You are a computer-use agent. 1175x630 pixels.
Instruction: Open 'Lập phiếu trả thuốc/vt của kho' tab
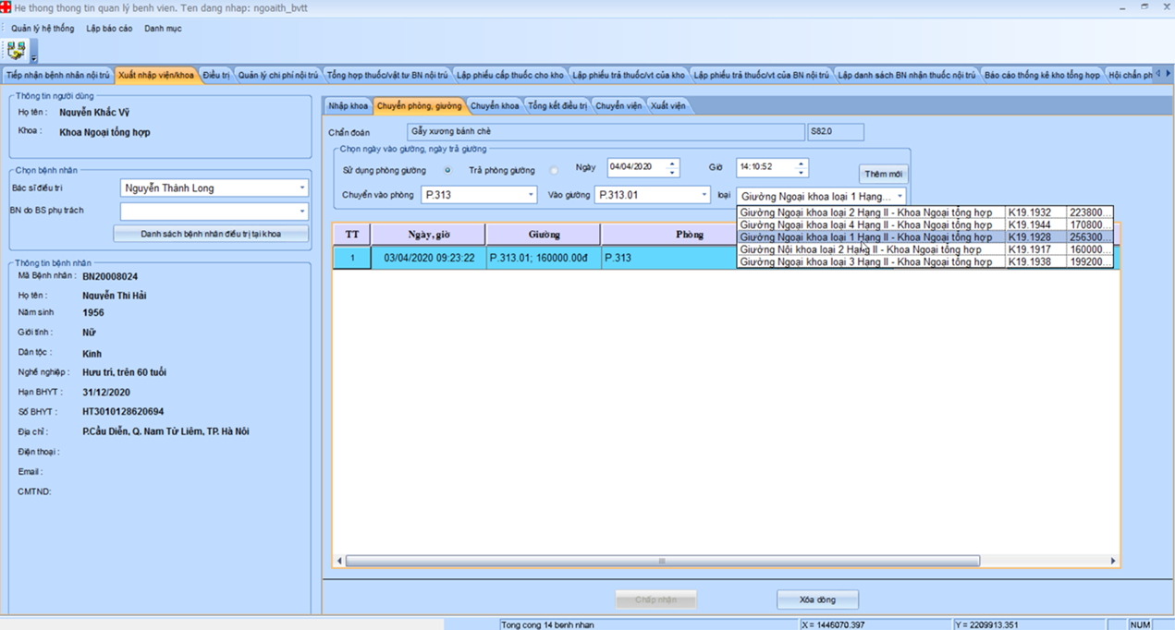[x=629, y=75]
